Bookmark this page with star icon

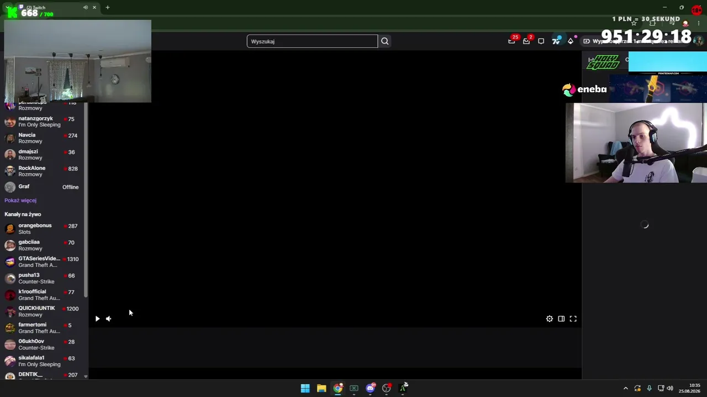[x=634, y=23]
